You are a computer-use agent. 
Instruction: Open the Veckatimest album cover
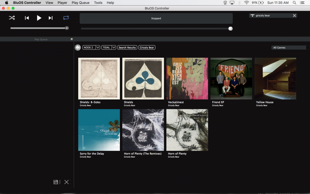(187, 79)
